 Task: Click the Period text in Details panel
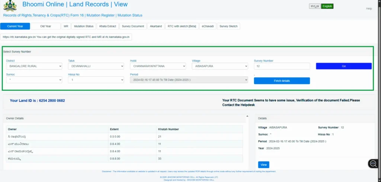(292, 141)
